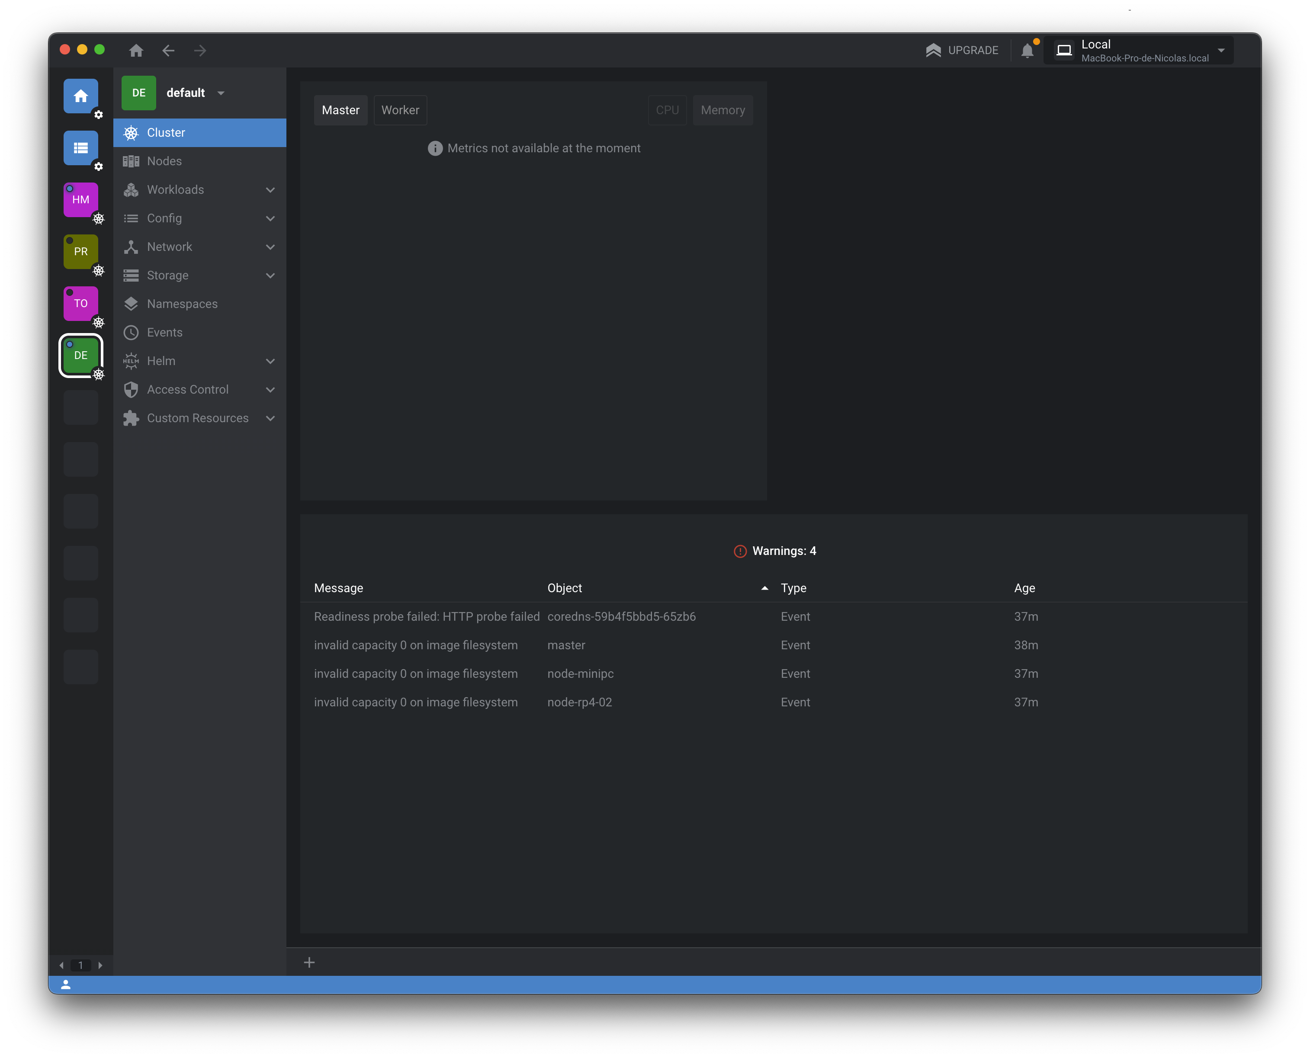Open notifications bell icon
1310x1058 pixels.
pos(1027,51)
